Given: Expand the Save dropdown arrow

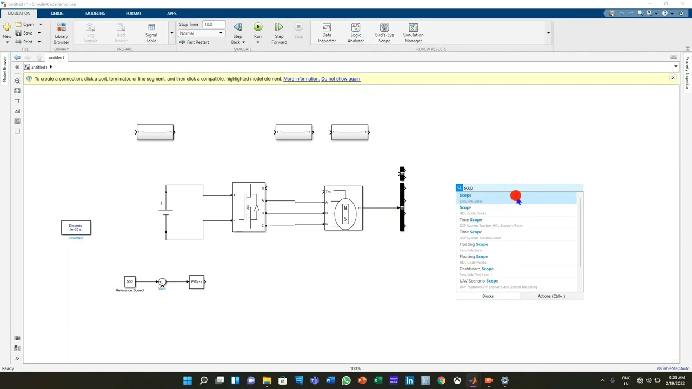Looking at the screenshot, I should pos(39,33).
